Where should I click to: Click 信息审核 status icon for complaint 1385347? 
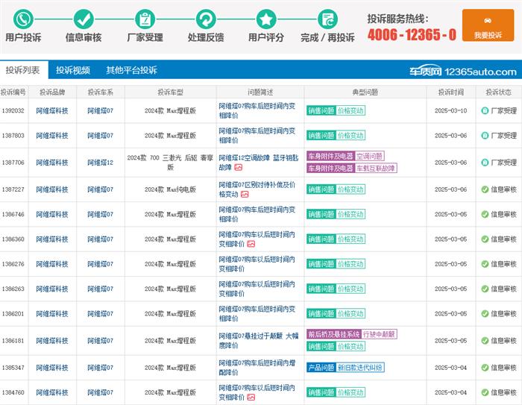485,368
